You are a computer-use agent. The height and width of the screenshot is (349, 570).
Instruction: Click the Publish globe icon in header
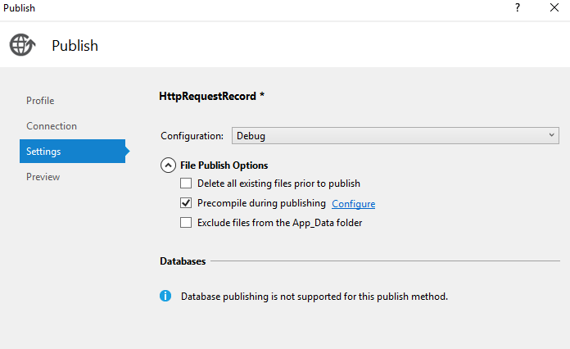22,45
